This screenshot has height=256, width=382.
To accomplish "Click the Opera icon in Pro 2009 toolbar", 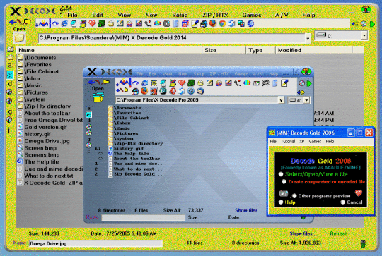I will 173,91.
